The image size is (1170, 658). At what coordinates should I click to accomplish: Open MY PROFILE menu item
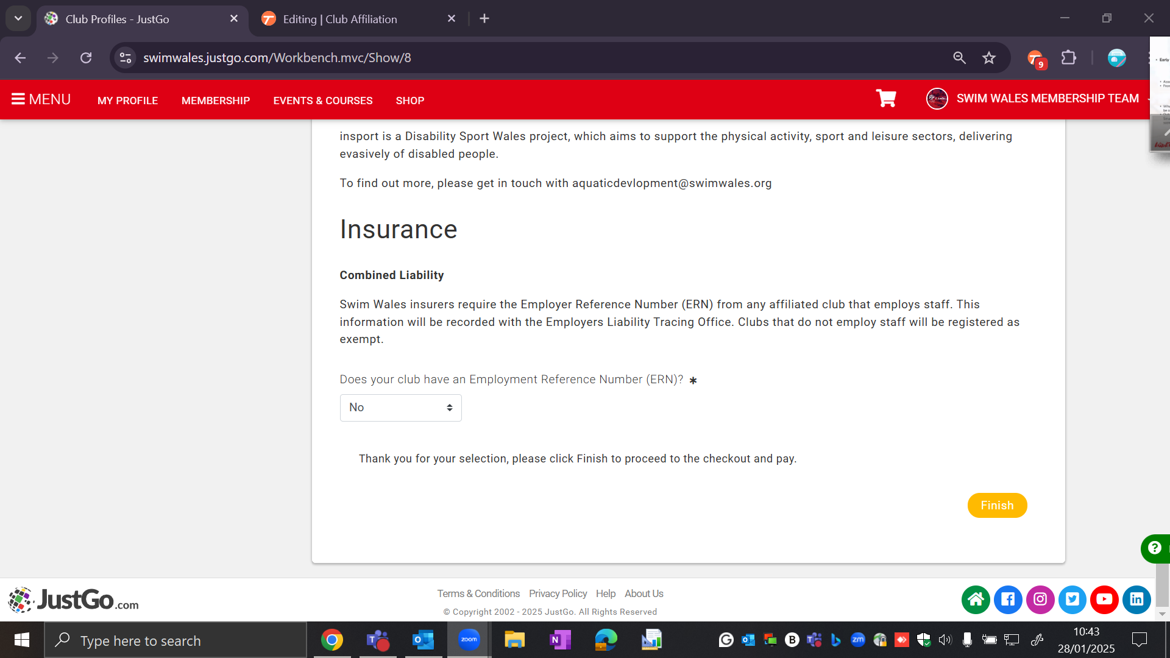(127, 101)
